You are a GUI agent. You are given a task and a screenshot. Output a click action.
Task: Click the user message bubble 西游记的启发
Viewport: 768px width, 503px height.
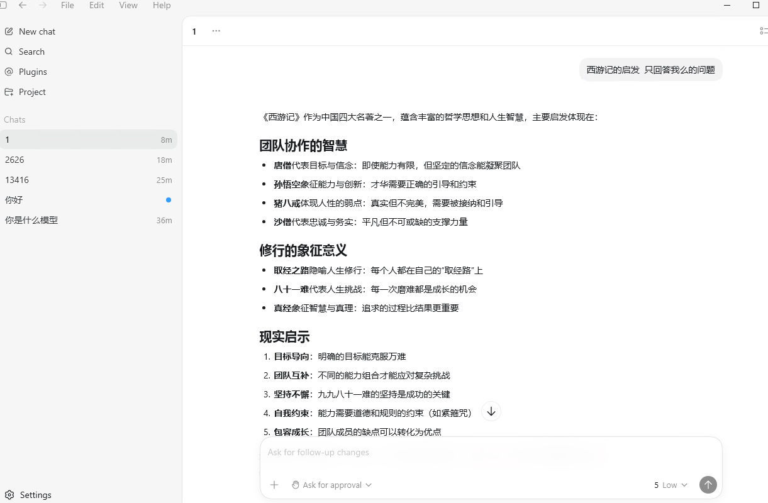coord(650,70)
